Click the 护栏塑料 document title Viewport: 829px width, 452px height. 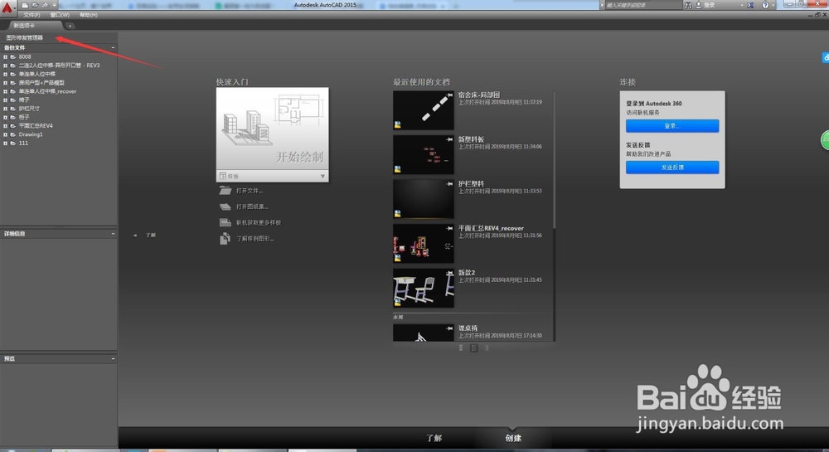coord(471,183)
